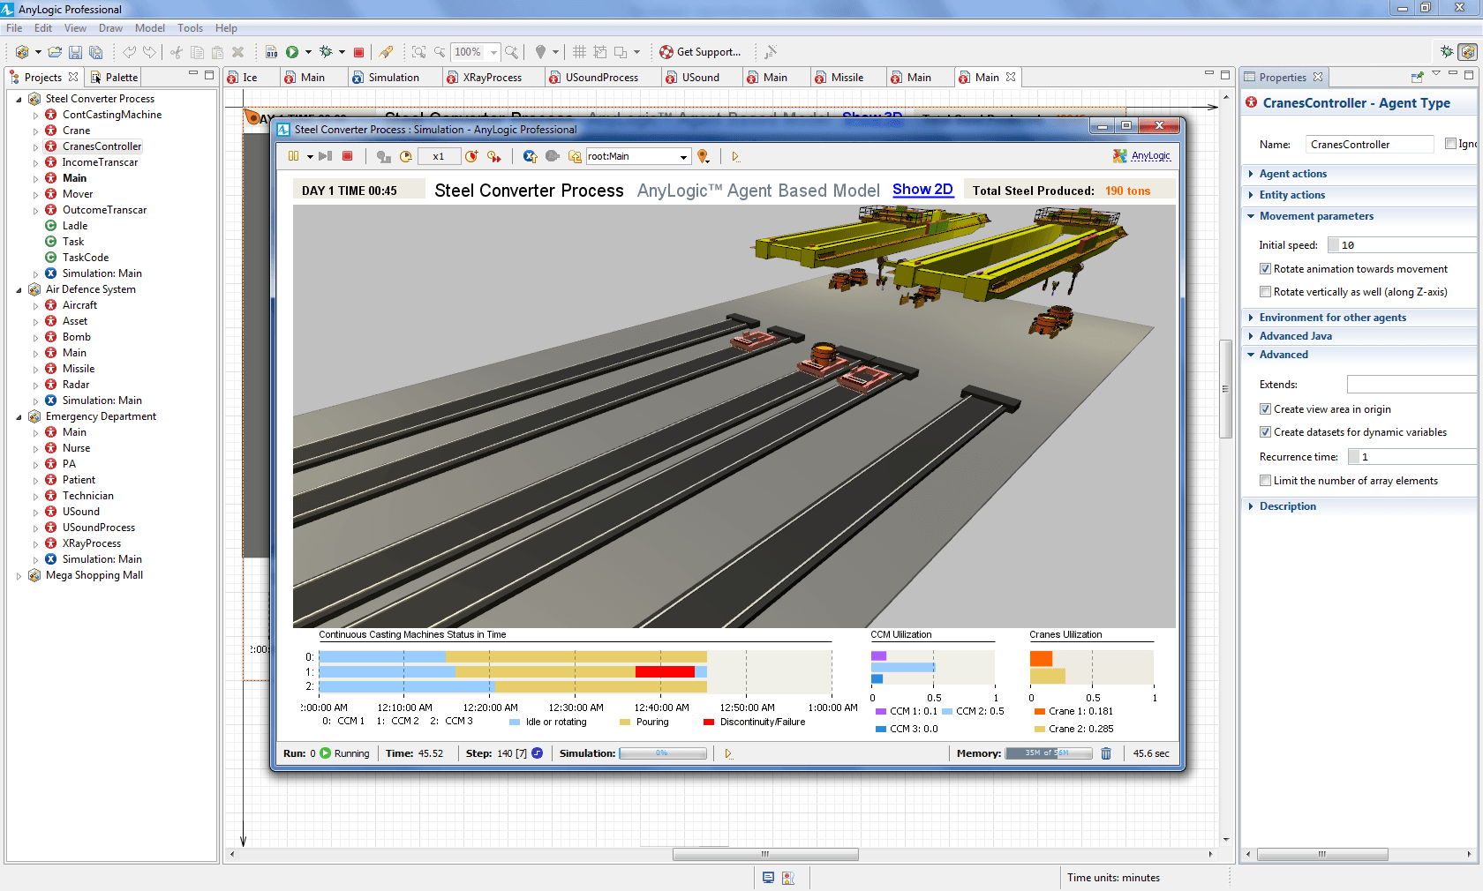Screen dimensions: 1483x891
Task: Enable Rotate vertically as well checkbox
Action: click(1265, 292)
